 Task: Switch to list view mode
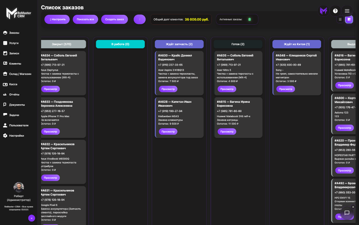pos(340,19)
